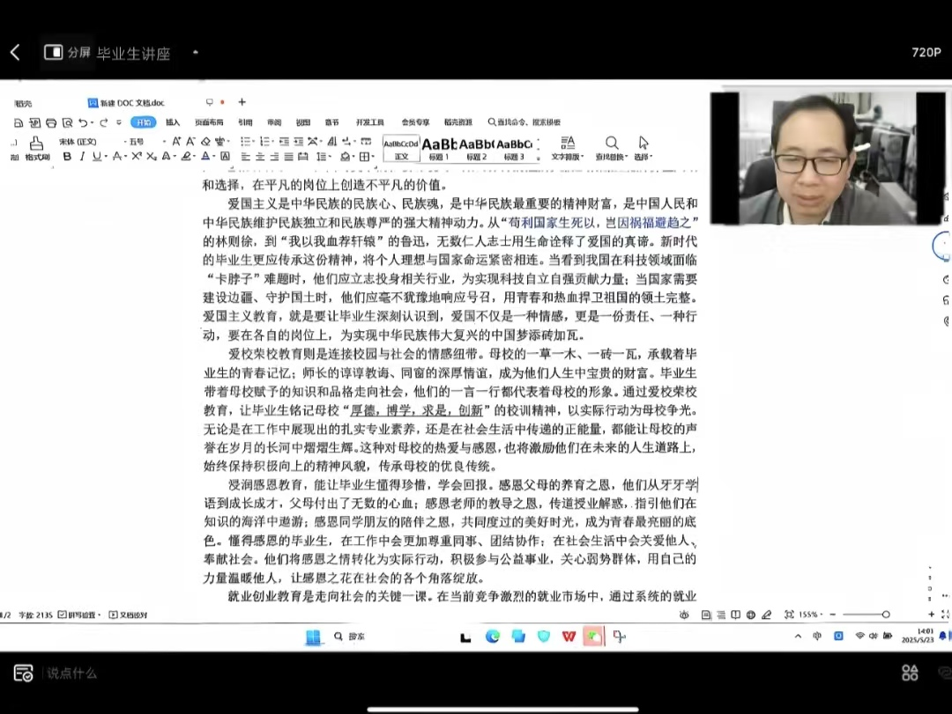Change video quality with 720P button
This screenshot has width=952, height=714.
click(x=926, y=53)
